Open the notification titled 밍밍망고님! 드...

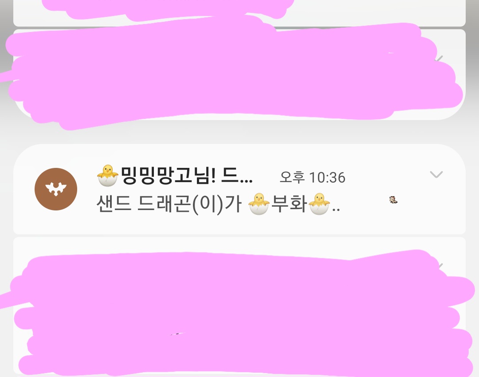pos(239,189)
